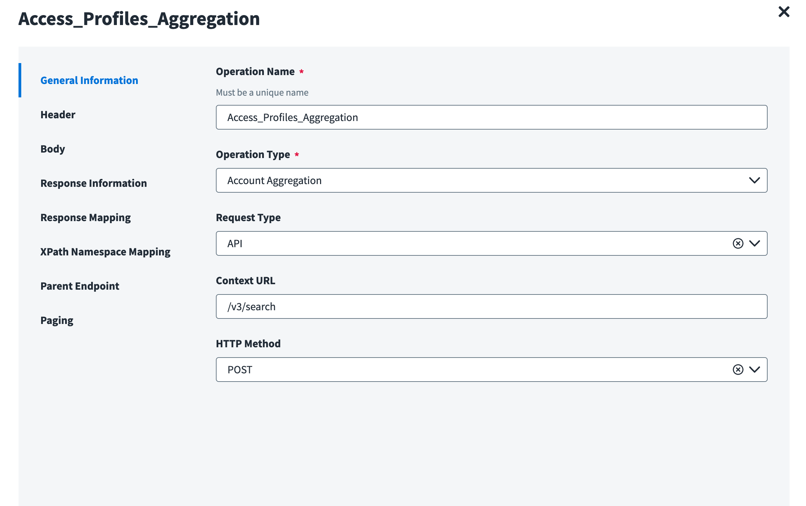Open the Request Type dropdown chevron
806x506 pixels.
click(x=754, y=243)
